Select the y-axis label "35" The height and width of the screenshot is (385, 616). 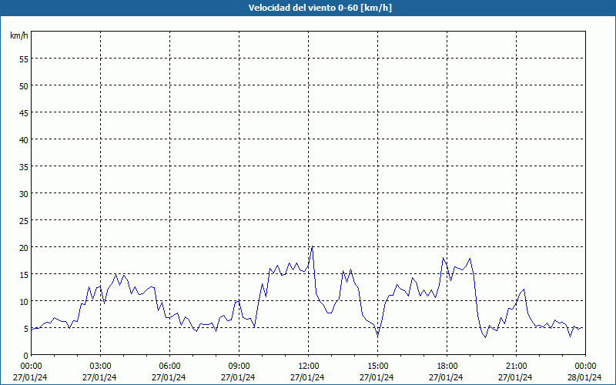point(24,167)
